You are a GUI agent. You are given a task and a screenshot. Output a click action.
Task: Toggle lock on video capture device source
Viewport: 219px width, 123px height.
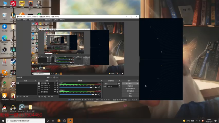point(57,83)
